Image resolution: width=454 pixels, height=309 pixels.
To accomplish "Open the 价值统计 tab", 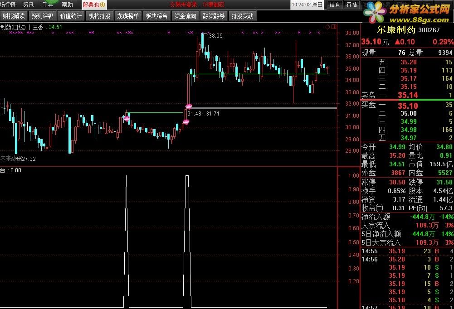I will pyautogui.click(x=71, y=16).
